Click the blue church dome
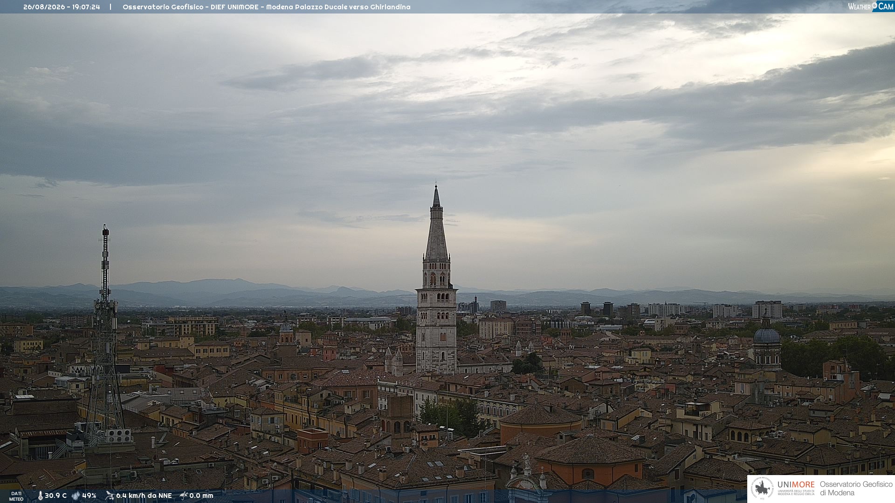Image resolution: width=895 pixels, height=503 pixels. pyautogui.click(x=767, y=335)
